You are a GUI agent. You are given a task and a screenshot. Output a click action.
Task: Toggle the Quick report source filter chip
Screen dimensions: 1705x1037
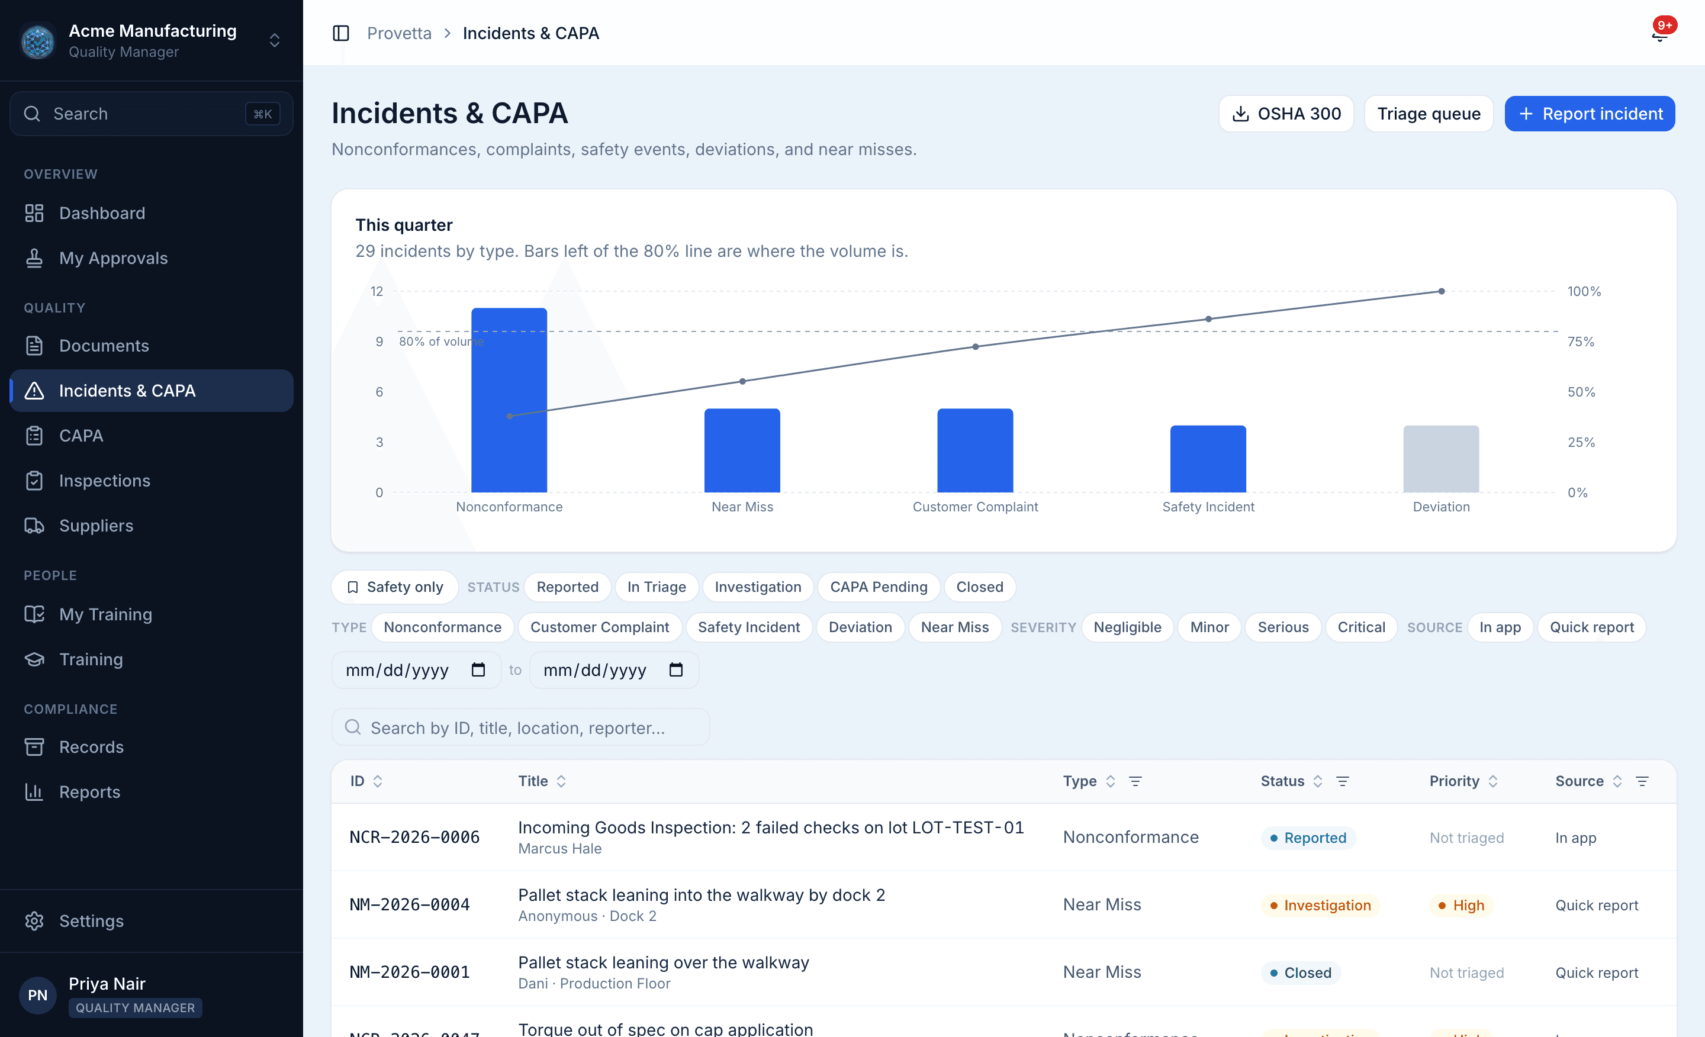click(x=1591, y=627)
